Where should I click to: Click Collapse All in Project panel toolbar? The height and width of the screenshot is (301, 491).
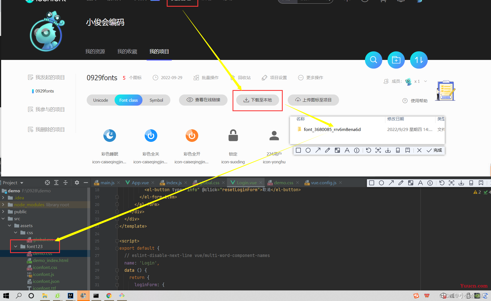66,183
